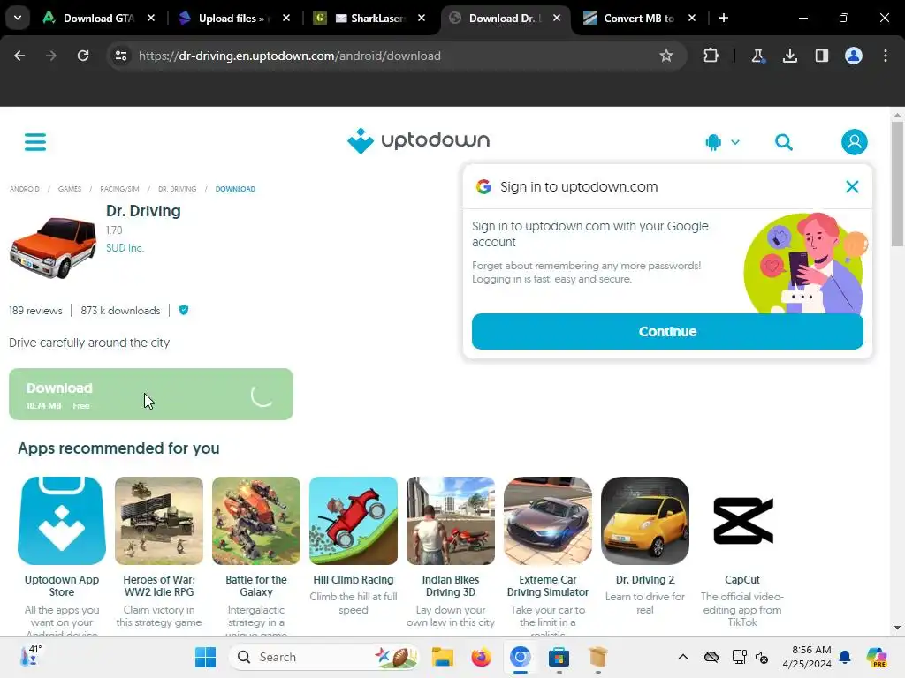
Task: Close the Convert MB to tab
Action: pos(692,18)
